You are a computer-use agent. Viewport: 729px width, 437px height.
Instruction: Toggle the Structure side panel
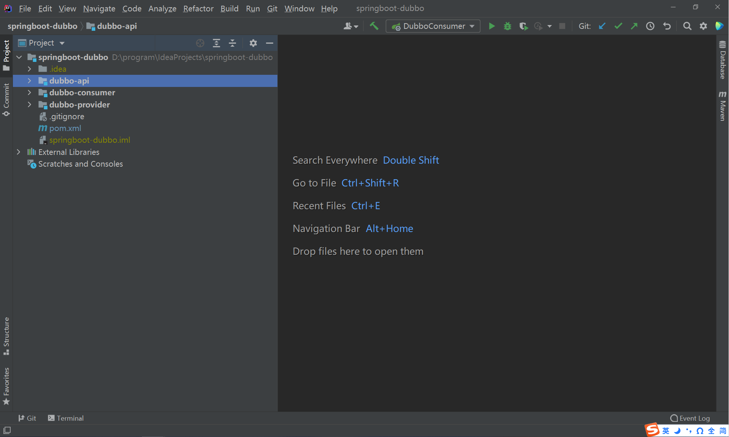click(x=6, y=336)
